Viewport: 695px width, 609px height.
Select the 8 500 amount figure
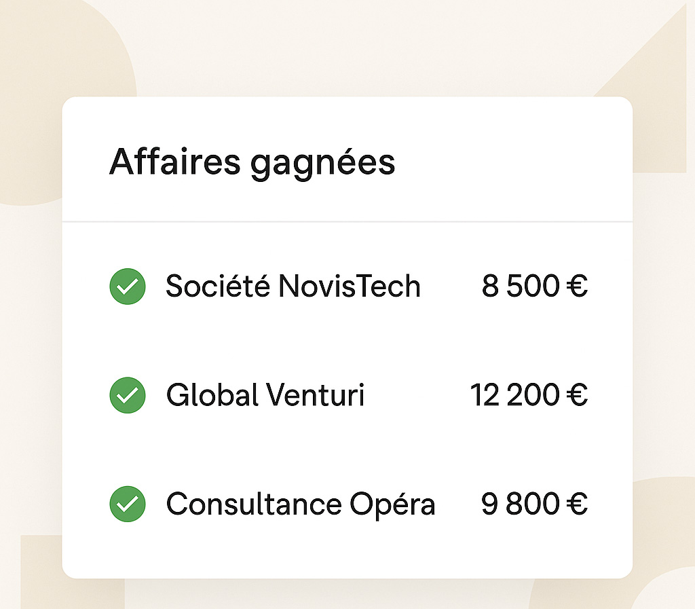pyautogui.click(x=521, y=286)
